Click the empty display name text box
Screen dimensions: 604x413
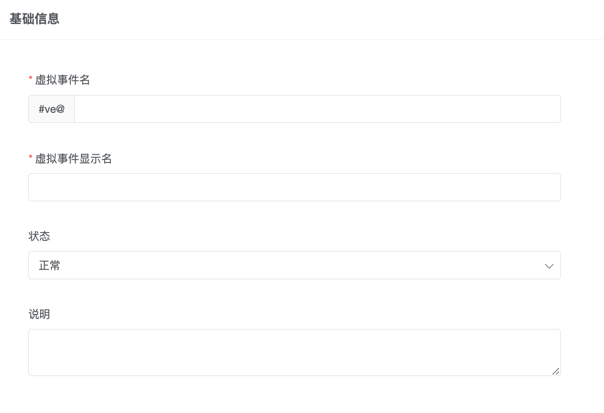click(295, 187)
